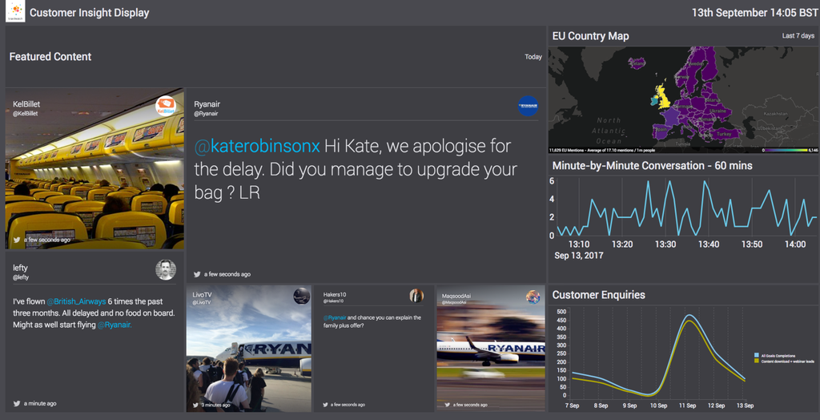Open the Today filter for Featured Content
The height and width of the screenshot is (420, 820).
533,57
